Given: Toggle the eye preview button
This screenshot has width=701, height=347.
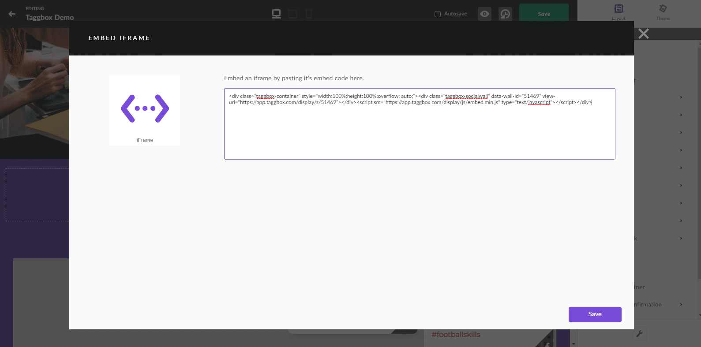Looking at the screenshot, I should 484,14.
